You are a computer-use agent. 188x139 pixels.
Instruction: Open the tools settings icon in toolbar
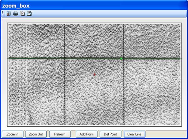(x=8, y=13)
